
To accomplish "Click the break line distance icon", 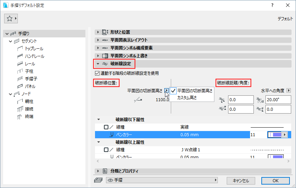I will pyautogui.click(x=222, y=100).
